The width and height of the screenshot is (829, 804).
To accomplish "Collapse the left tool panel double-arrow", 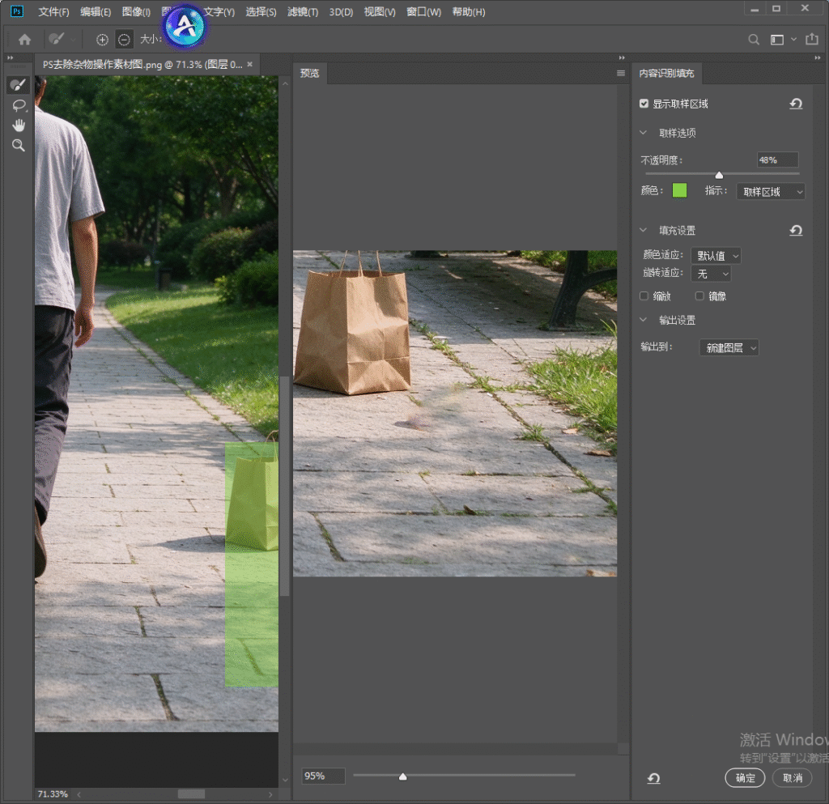I will 10,57.
